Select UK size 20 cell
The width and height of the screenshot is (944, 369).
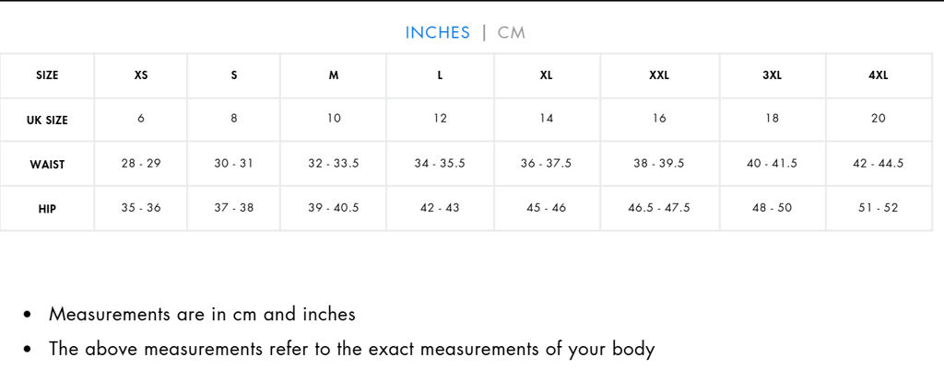[x=879, y=119]
